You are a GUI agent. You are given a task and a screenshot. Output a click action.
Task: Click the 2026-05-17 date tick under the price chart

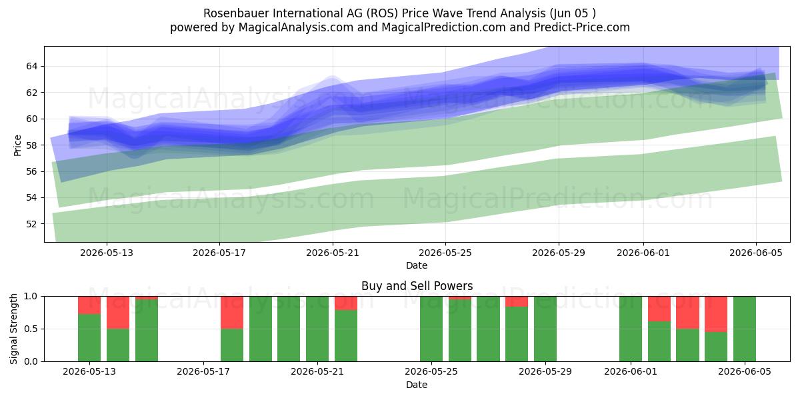click(219, 253)
